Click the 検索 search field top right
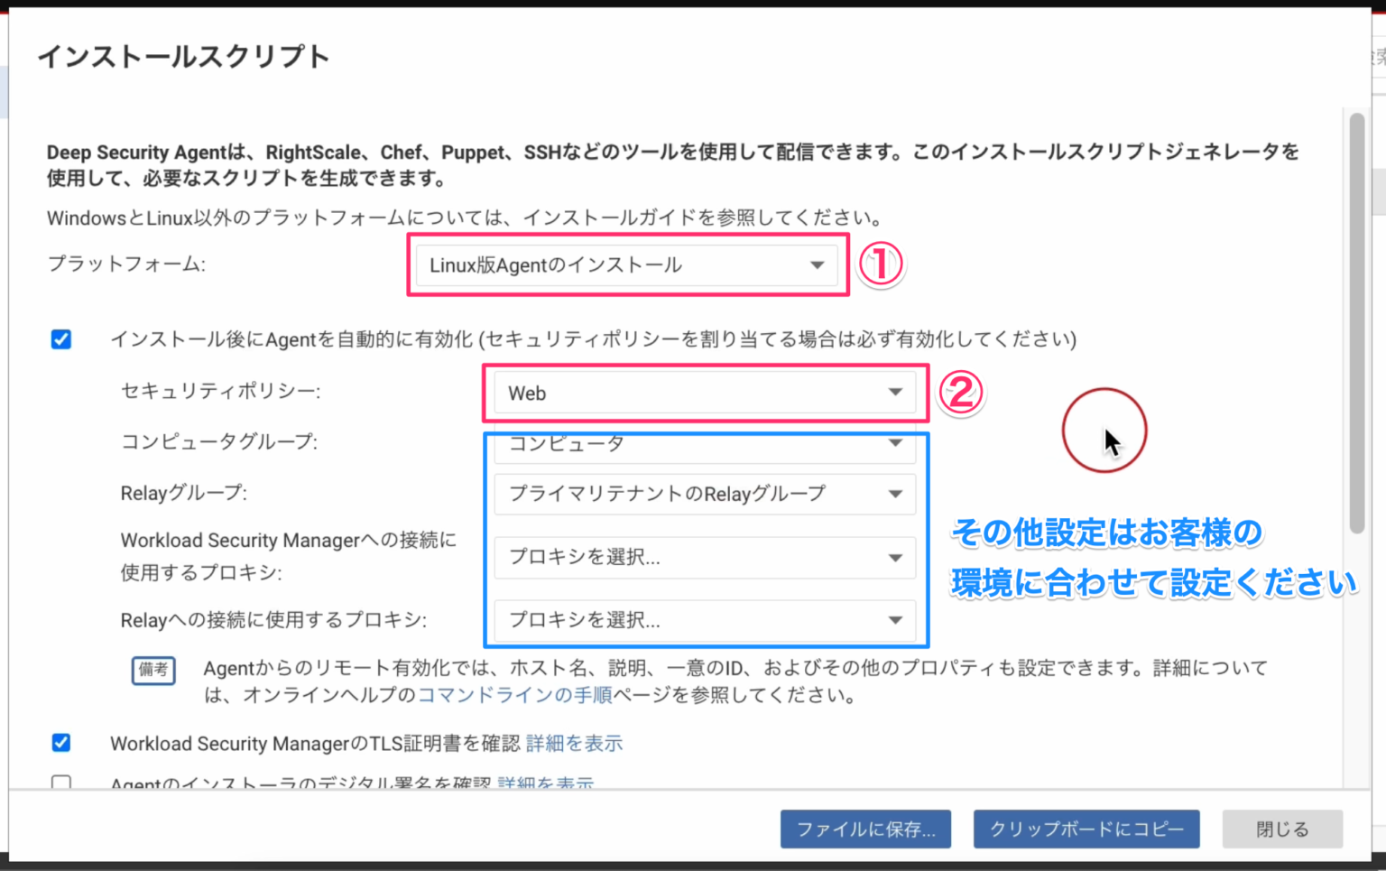 (1378, 56)
